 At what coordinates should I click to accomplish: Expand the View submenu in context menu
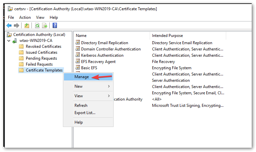(x=88, y=96)
